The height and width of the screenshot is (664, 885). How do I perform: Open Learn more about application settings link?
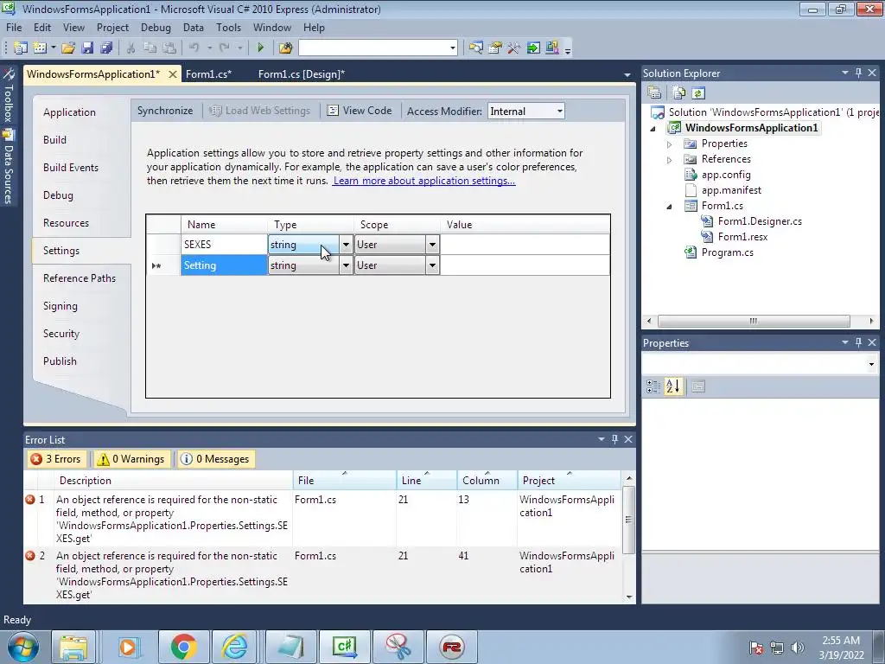[x=423, y=181]
